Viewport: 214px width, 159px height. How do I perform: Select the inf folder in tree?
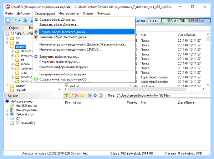[x=22, y=60]
